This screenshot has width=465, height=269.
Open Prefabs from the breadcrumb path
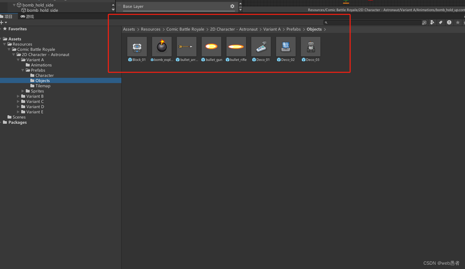pos(293,29)
